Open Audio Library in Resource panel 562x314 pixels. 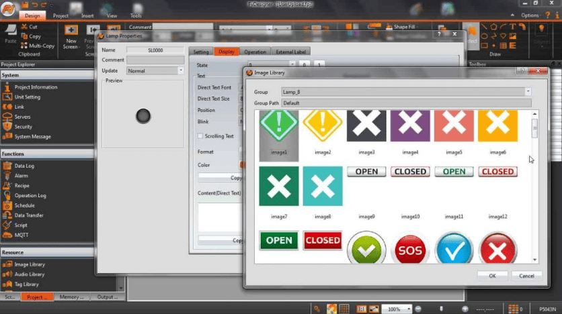[30, 274]
